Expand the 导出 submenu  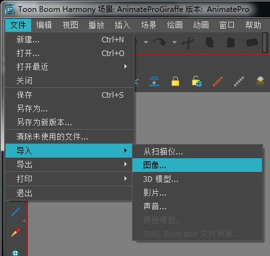68,164
